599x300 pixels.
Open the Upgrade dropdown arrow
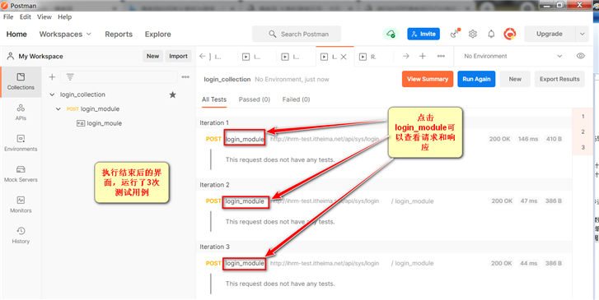(x=582, y=34)
